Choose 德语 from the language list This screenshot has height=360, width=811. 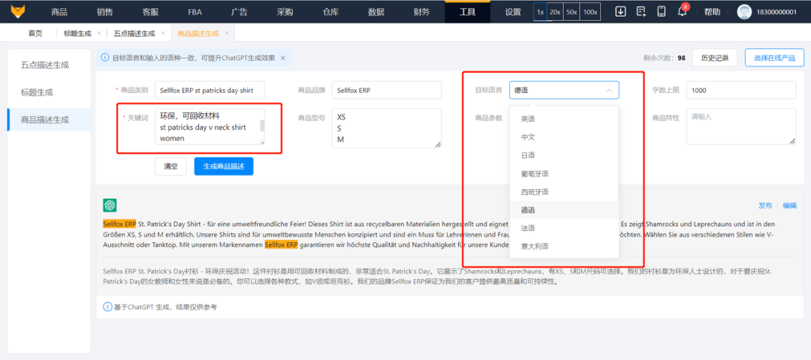(x=564, y=210)
